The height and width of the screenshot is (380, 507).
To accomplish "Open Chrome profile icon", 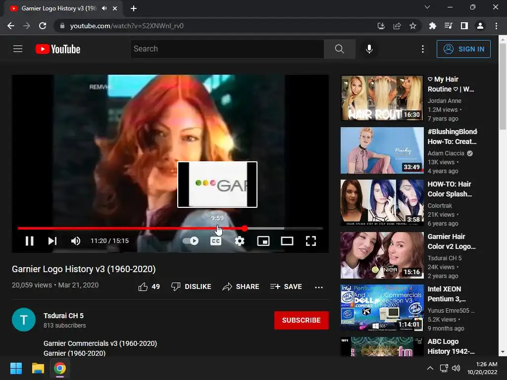I will point(480,26).
